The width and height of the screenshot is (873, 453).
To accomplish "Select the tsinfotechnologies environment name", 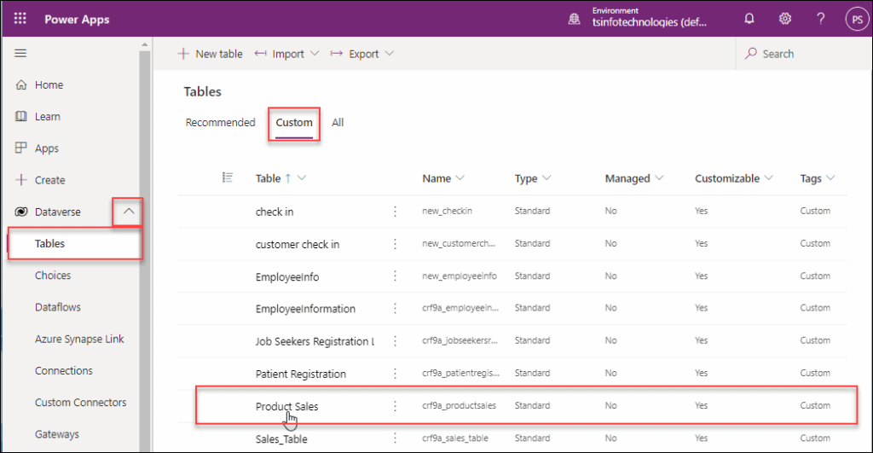I will 649,22.
